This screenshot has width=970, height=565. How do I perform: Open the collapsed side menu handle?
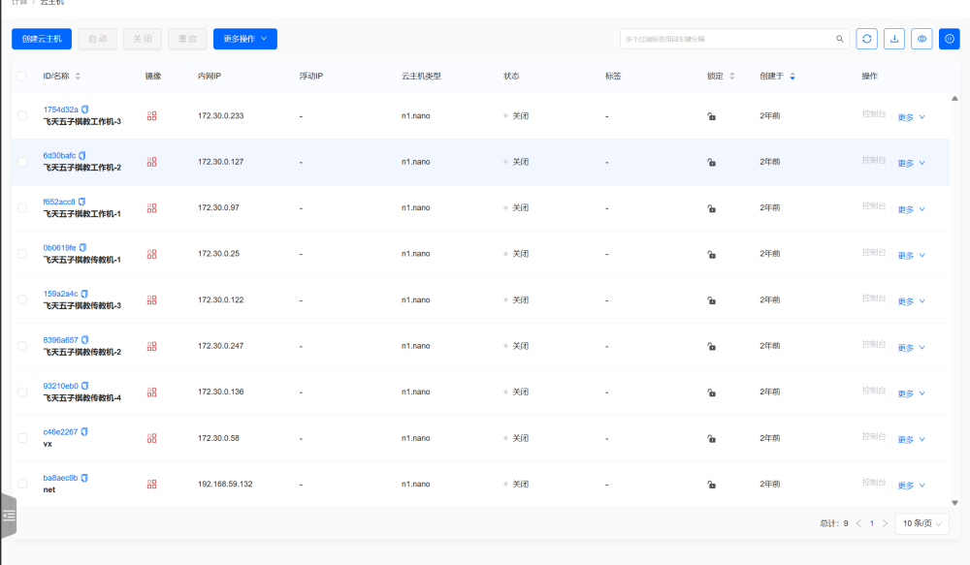coord(9,516)
